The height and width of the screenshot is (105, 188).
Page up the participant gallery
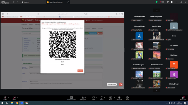point(157,10)
